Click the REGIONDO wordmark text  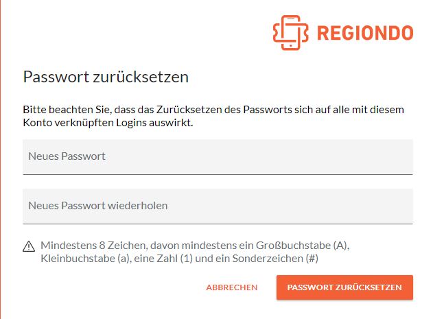click(x=365, y=33)
